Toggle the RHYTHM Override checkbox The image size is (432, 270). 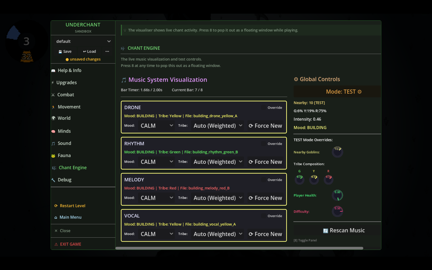(x=264, y=144)
